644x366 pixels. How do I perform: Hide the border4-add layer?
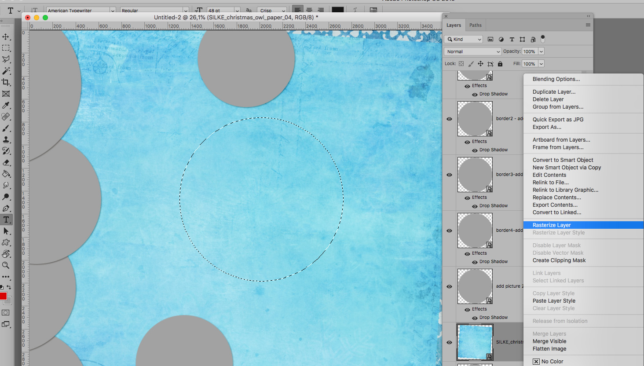[x=449, y=231]
